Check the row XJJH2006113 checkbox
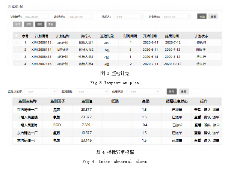Image resolution: width=243 pixels, height=172 pixels. pos(17,42)
